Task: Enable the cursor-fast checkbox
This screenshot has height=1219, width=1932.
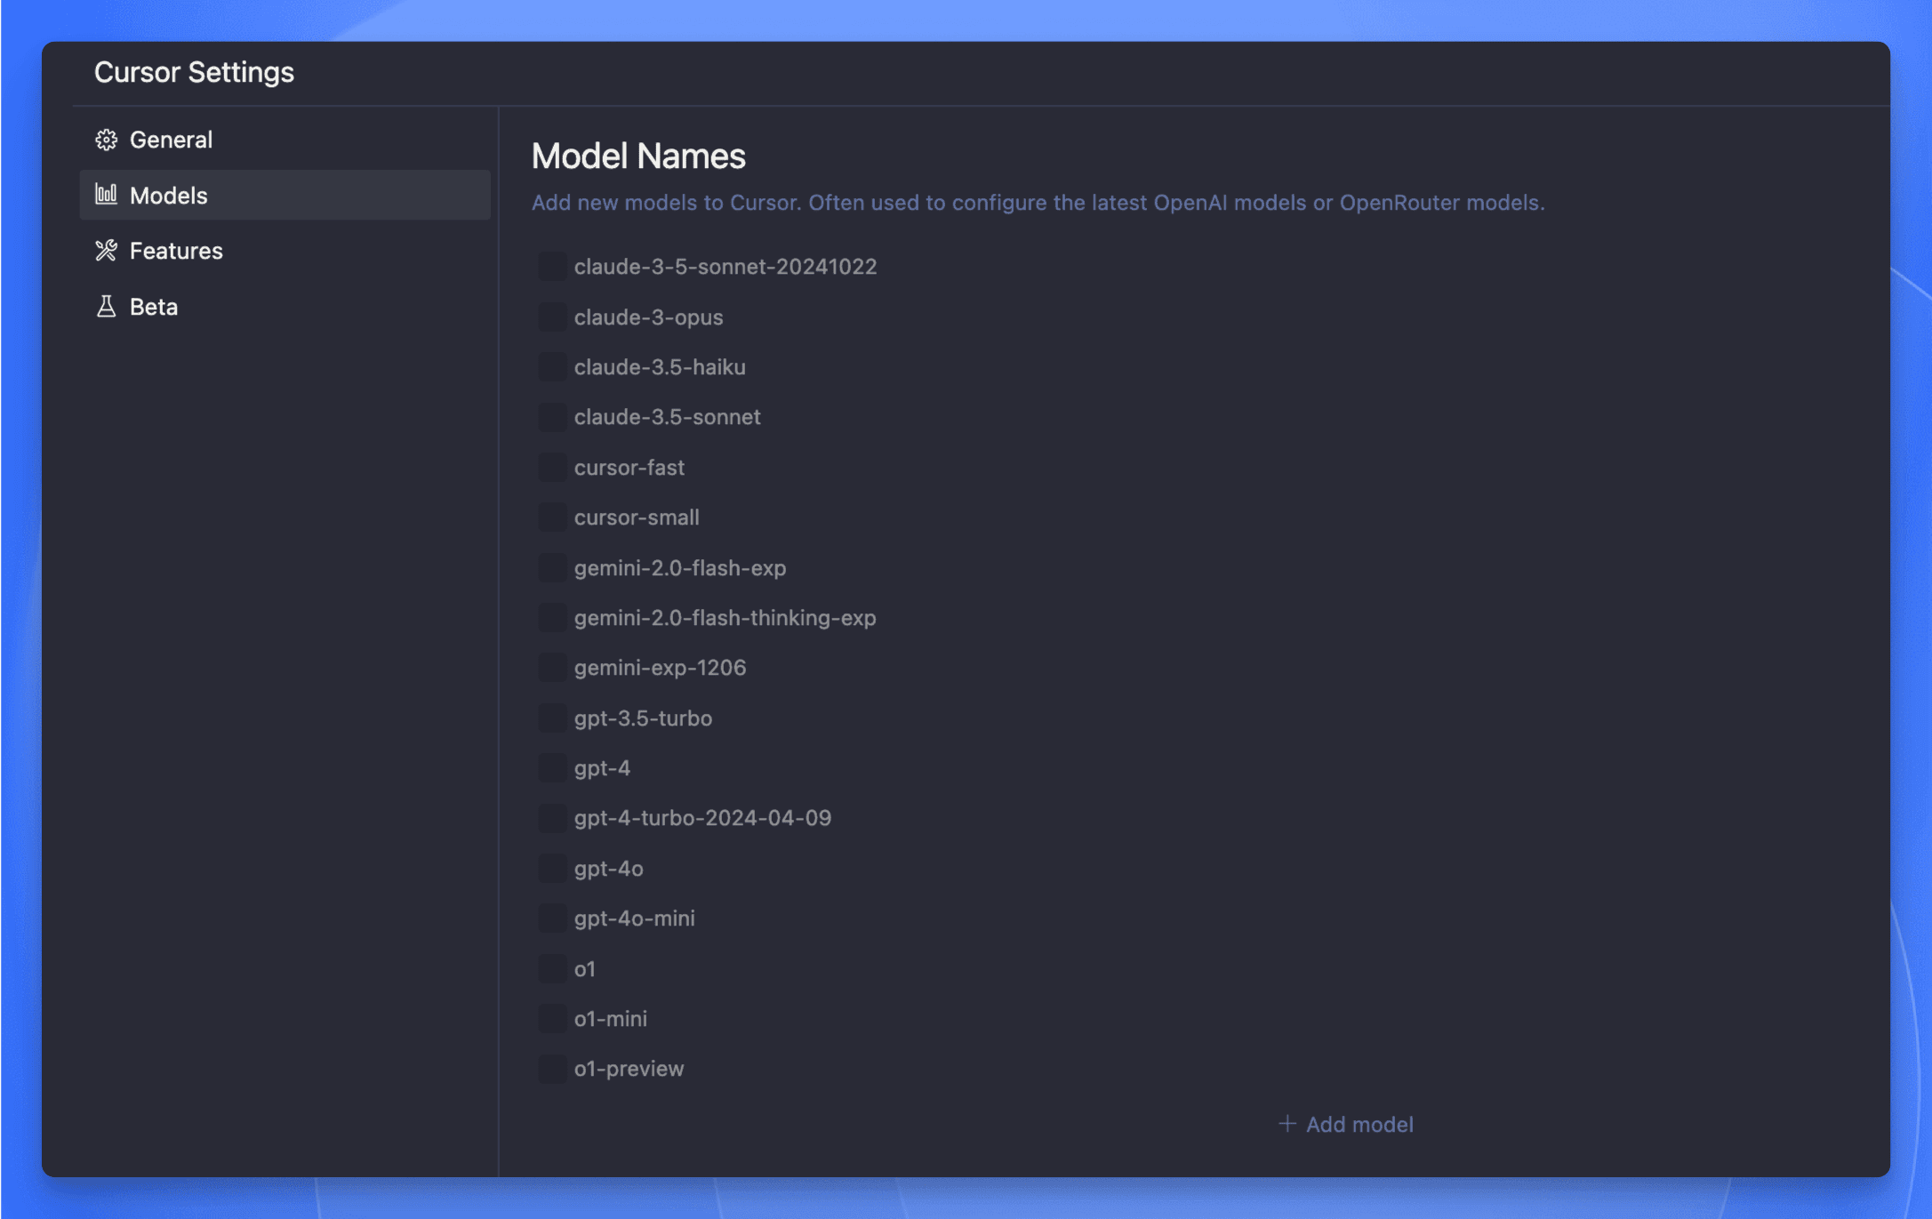Action: click(552, 467)
